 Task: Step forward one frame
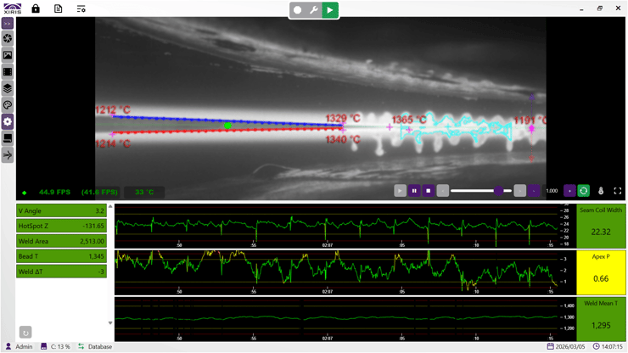pyautogui.click(x=519, y=191)
